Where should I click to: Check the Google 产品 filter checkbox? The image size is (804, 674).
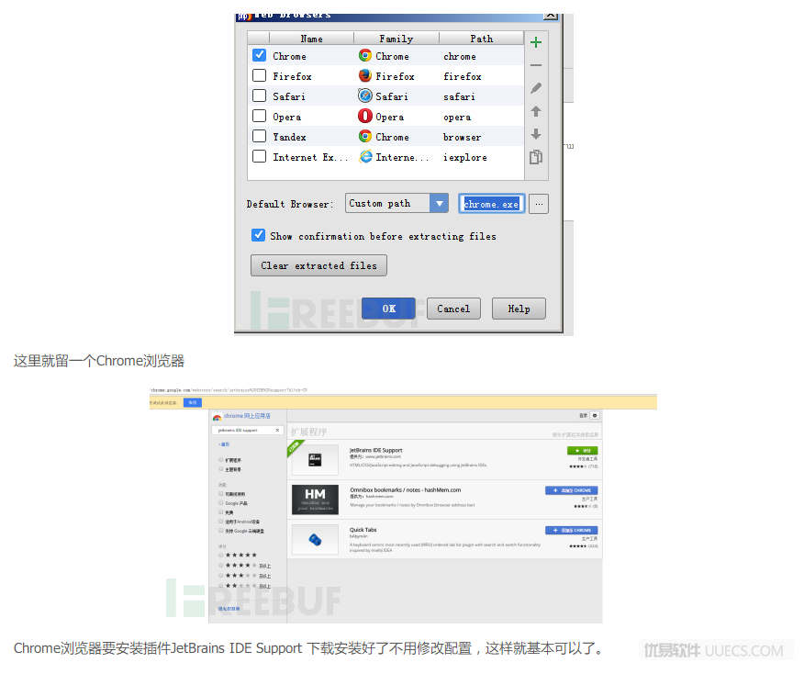[x=221, y=502]
